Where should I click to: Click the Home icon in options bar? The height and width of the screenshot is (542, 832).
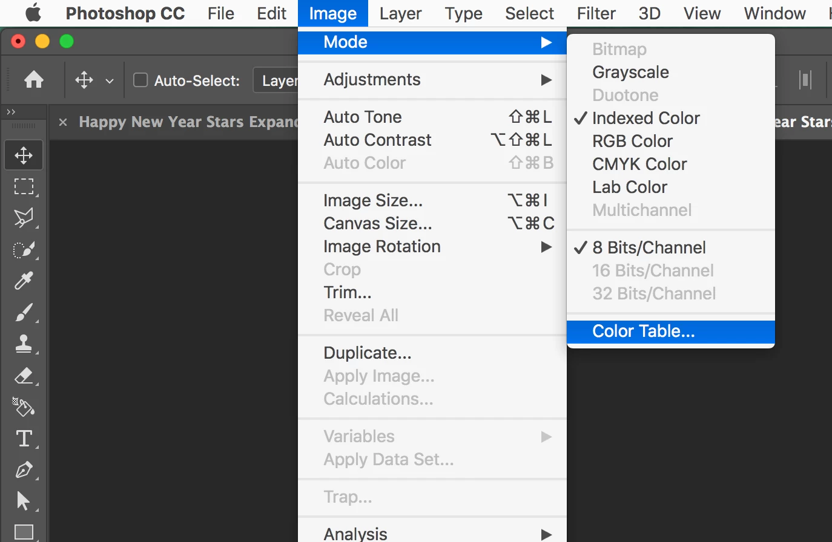(x=34, y=79)
